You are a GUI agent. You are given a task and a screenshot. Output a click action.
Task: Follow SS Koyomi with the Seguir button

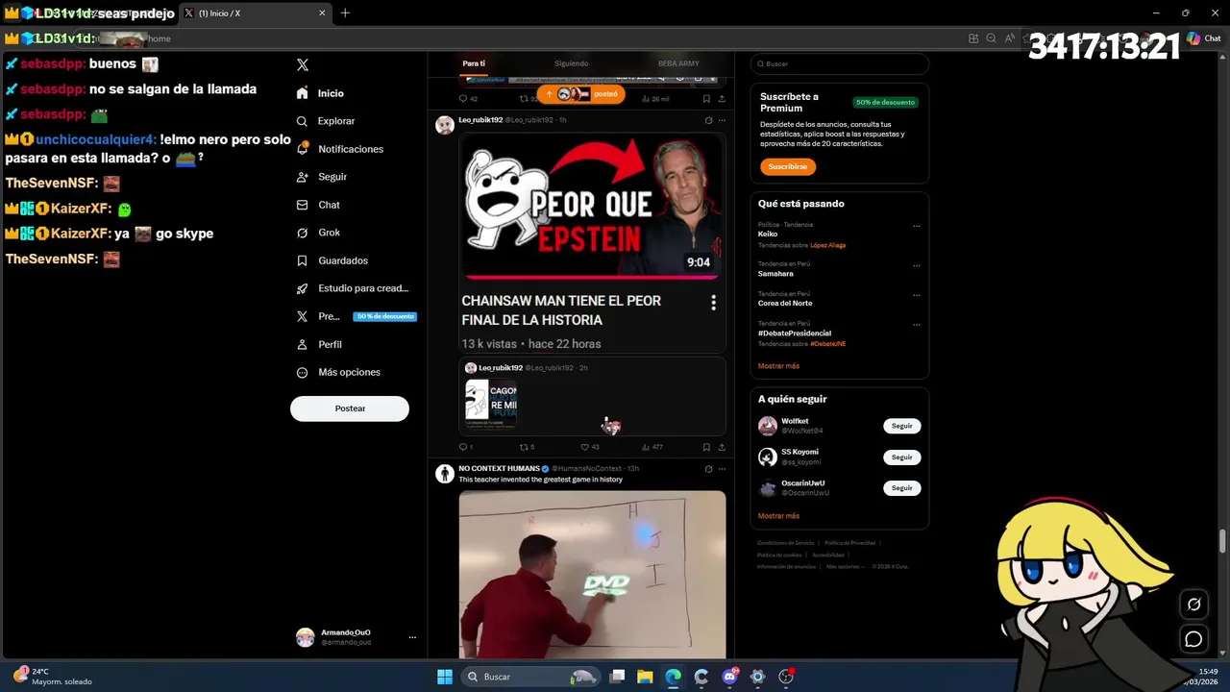(902, 457)
